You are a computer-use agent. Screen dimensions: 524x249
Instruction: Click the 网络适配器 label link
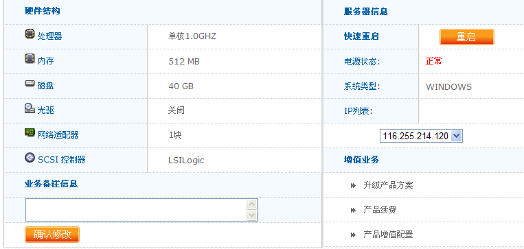tap(58, 135)
